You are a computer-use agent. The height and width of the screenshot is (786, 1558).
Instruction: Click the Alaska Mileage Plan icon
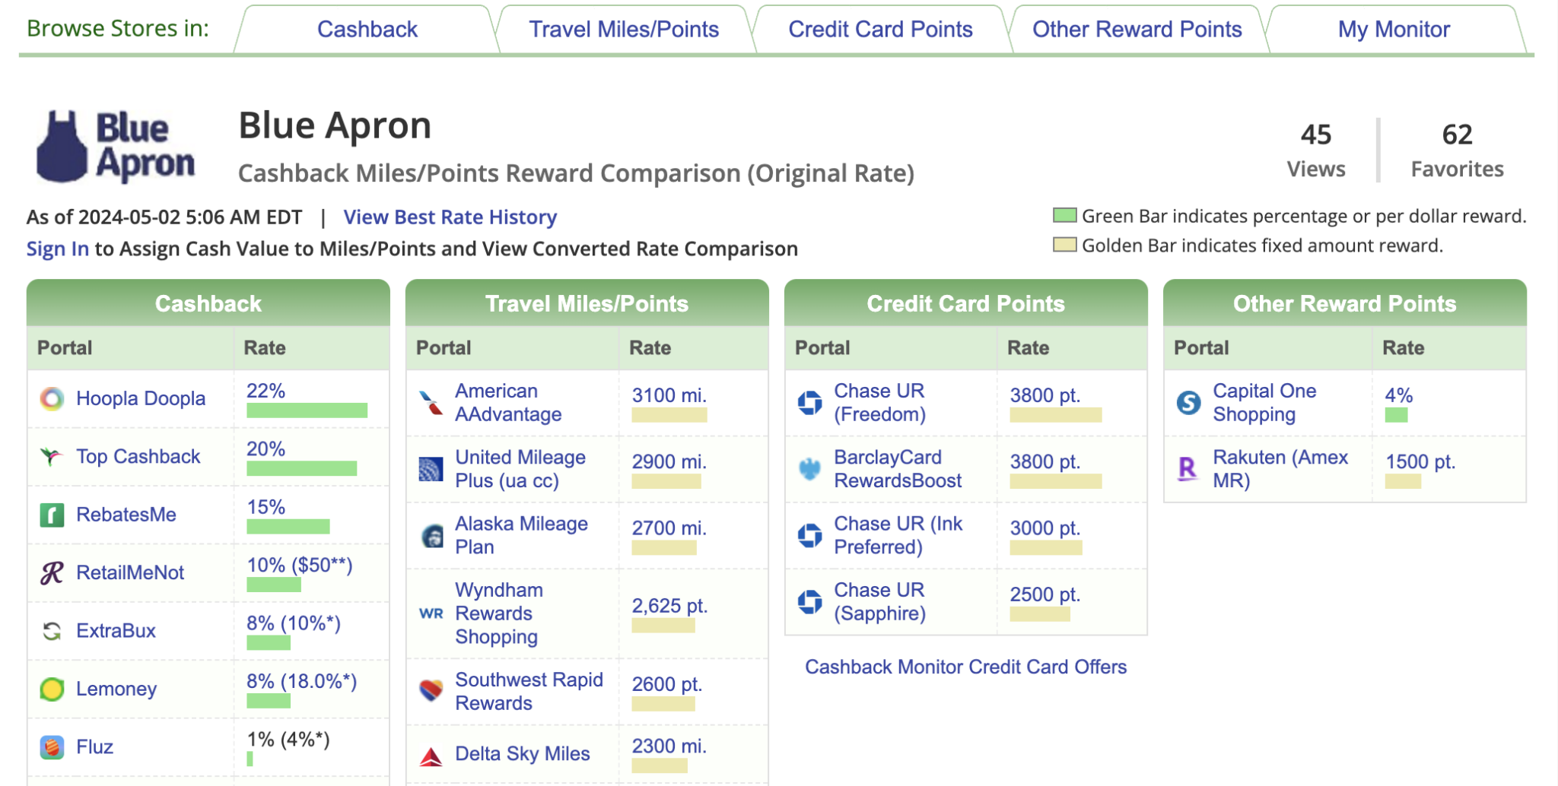[x=430, y=534]
